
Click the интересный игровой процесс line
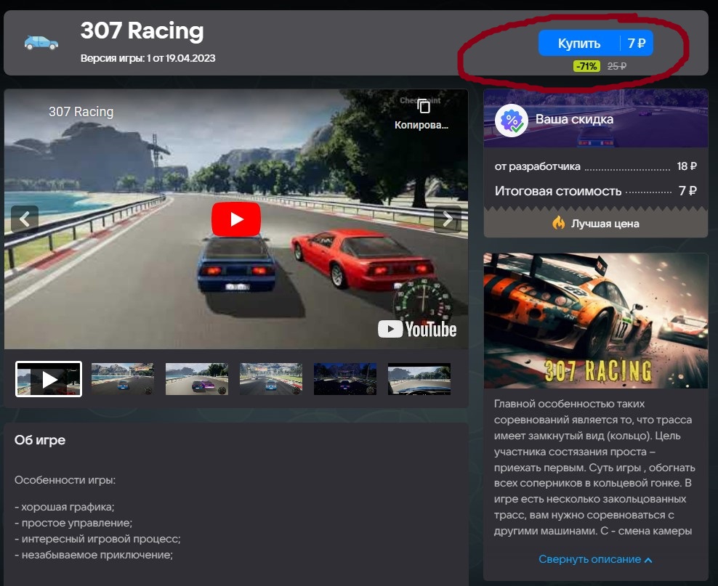(97, 539)
